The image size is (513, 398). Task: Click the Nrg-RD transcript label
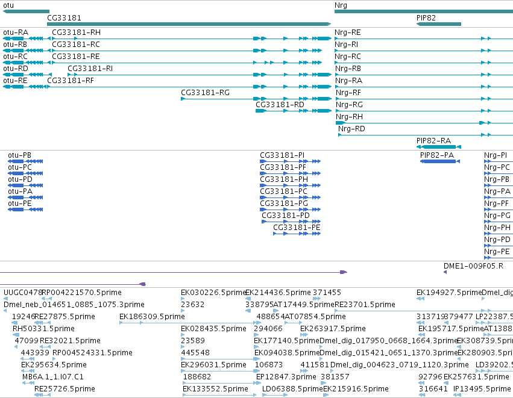[351, 129]
